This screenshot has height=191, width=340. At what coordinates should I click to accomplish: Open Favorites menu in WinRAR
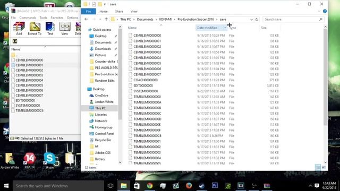point(57,18)
